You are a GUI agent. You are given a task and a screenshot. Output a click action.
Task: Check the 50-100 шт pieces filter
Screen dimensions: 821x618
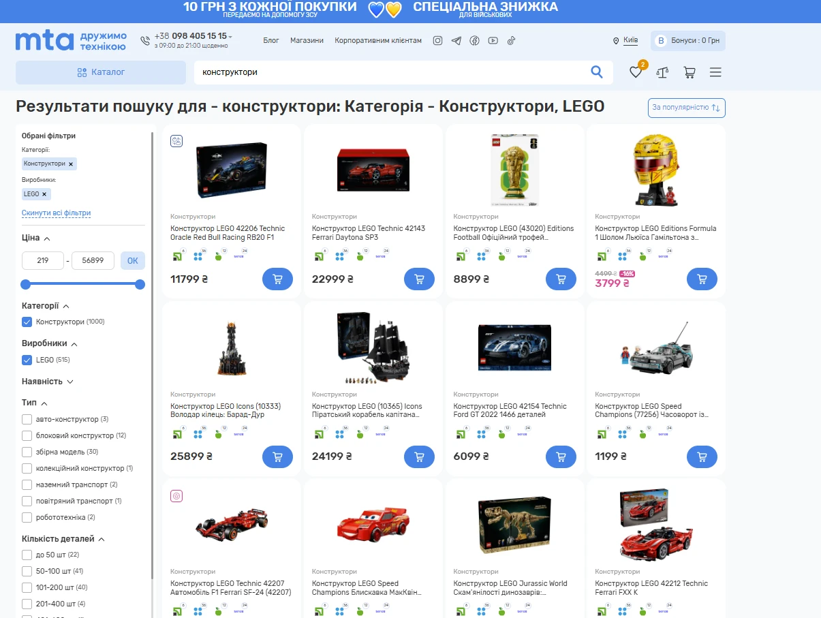coord(27,571)
